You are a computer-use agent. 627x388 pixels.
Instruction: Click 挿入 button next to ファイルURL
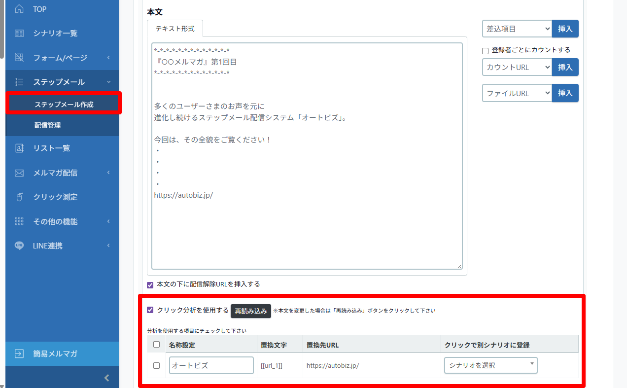(565, 93)
